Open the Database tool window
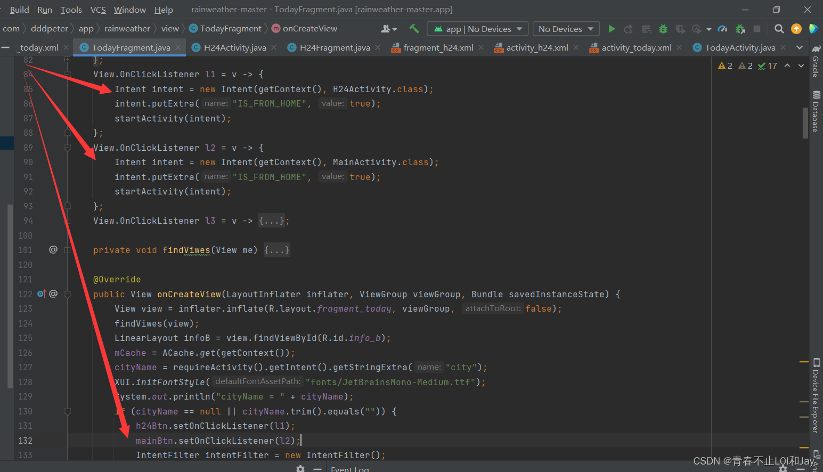The image size is (823, 472). (816, 111)
